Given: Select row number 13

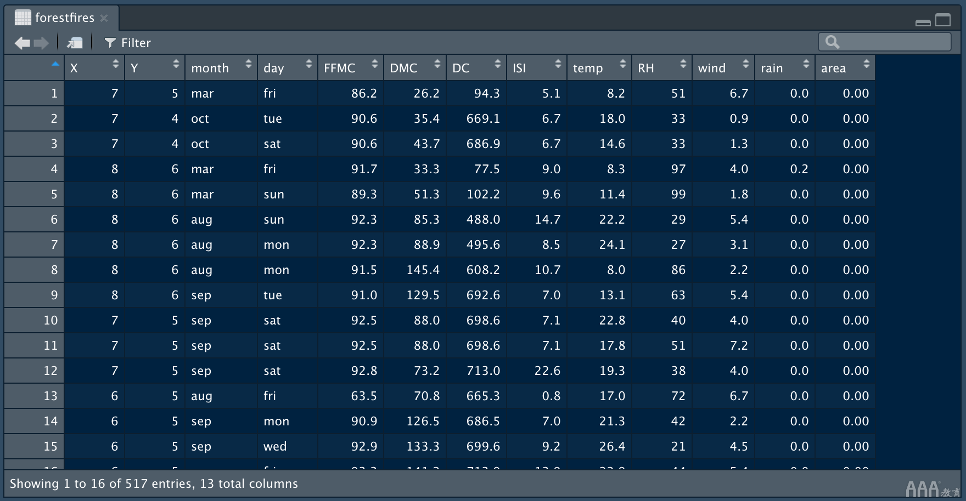Looking at the screenshot, I should (34, 396).
